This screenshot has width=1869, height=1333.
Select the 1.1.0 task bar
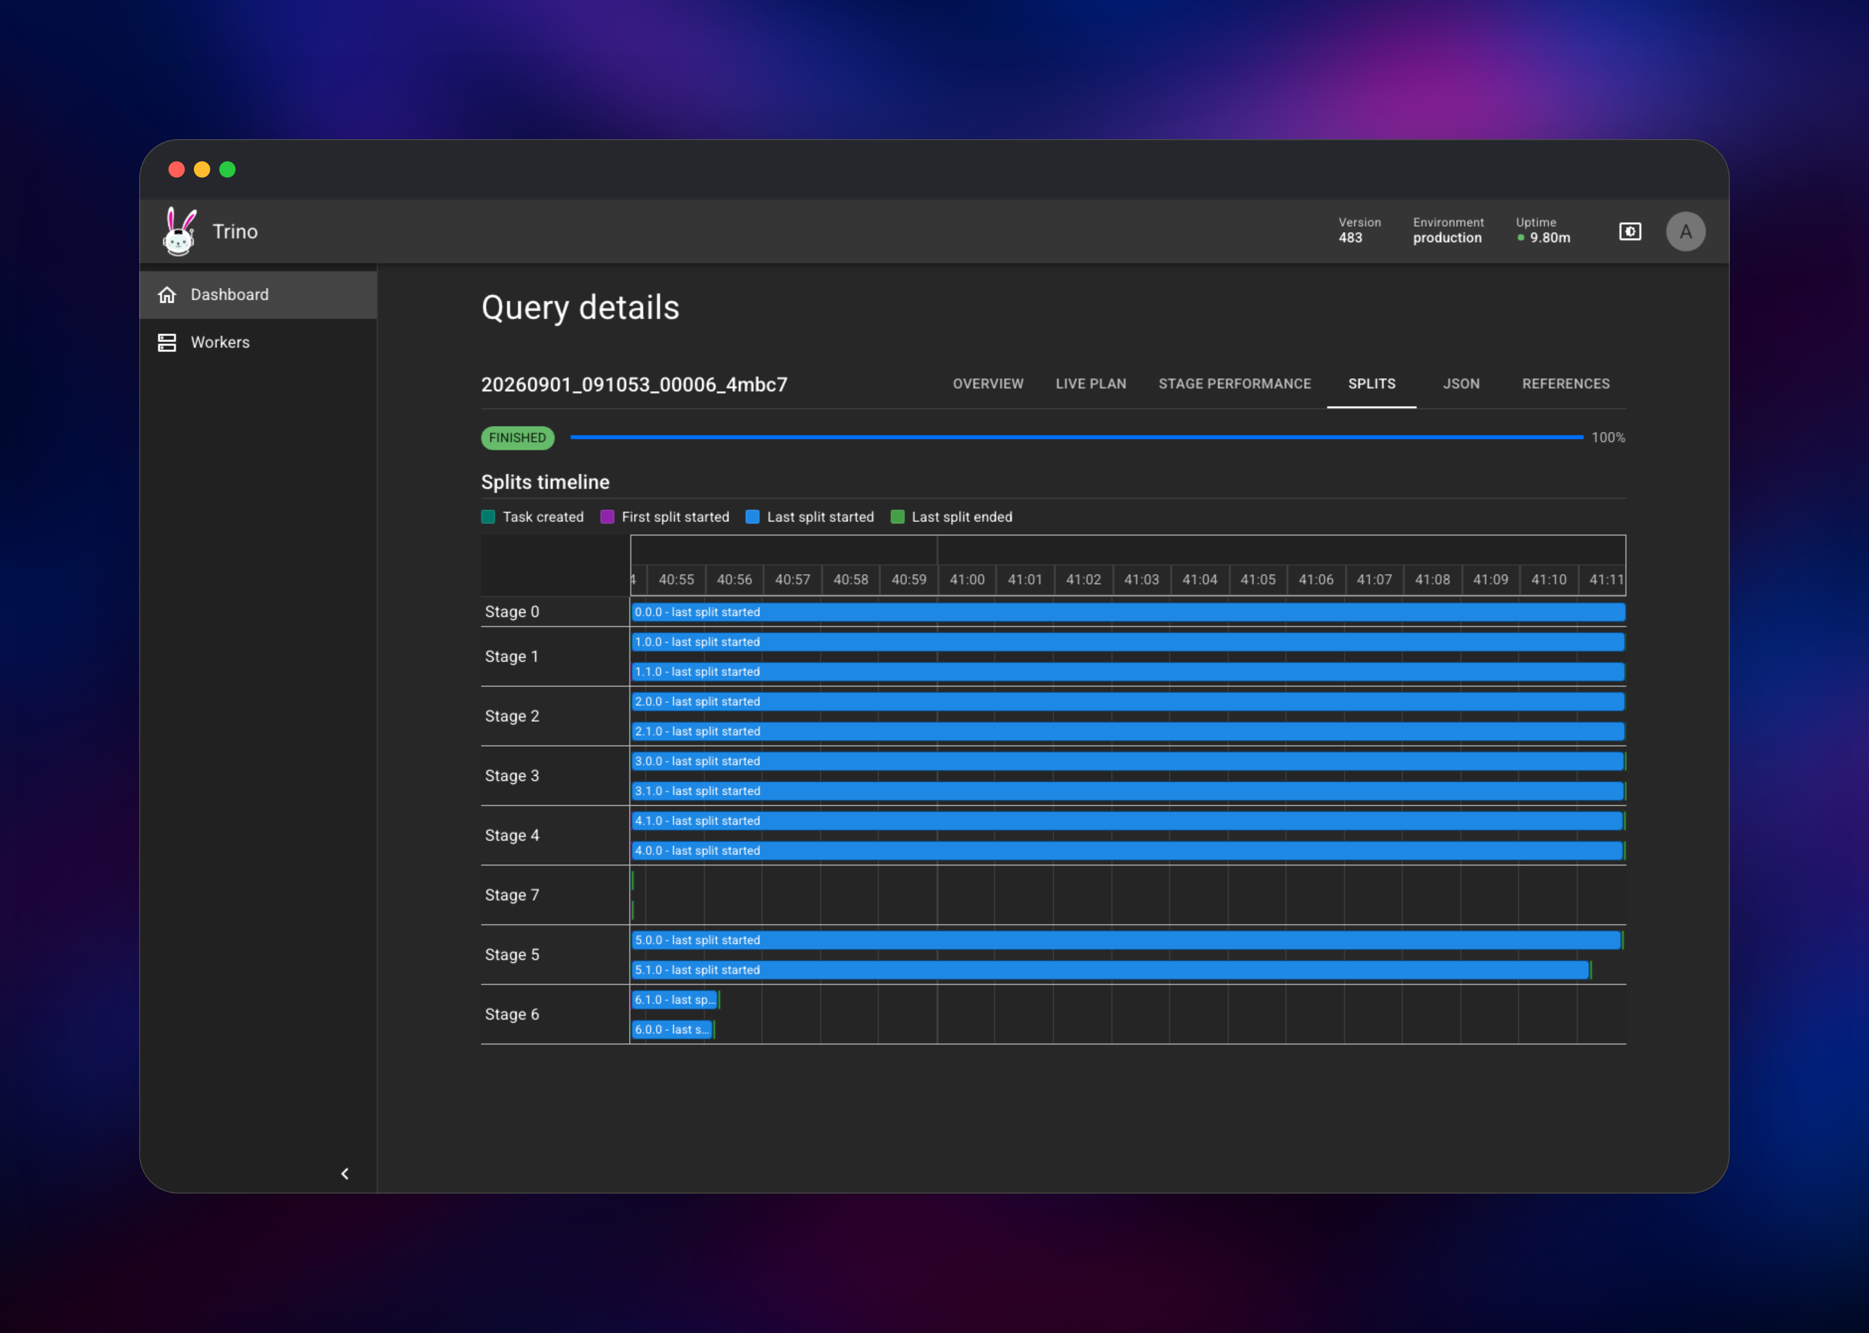coord(1128,671)
